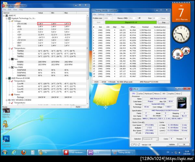Open the View menu in HWMonitor

click(x=15, y=9)
